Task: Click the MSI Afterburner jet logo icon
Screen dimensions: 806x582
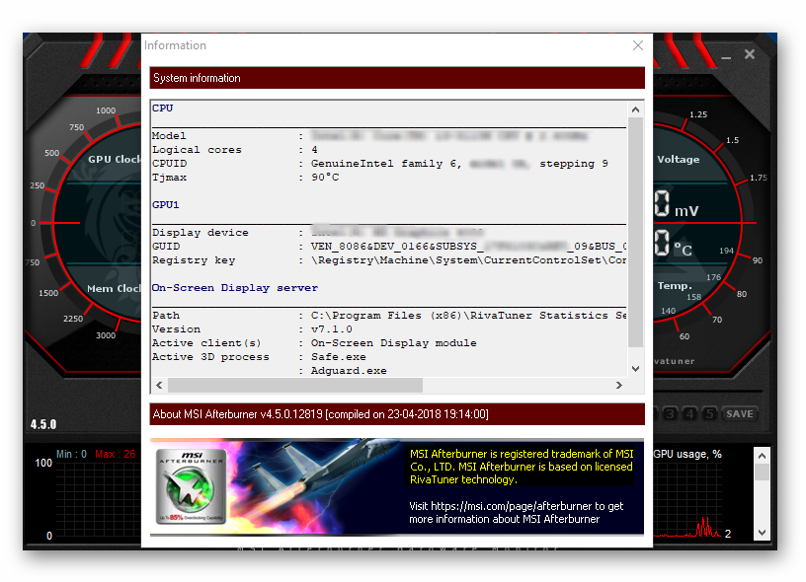Action: (x=191, y=486)
